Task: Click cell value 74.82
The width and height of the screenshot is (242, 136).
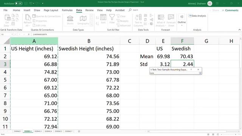Action: [x=34, y=72]
